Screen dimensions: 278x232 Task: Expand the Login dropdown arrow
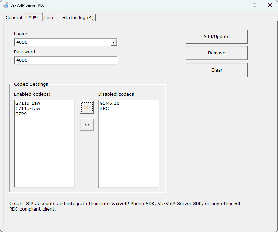click(x=114, y=42)
